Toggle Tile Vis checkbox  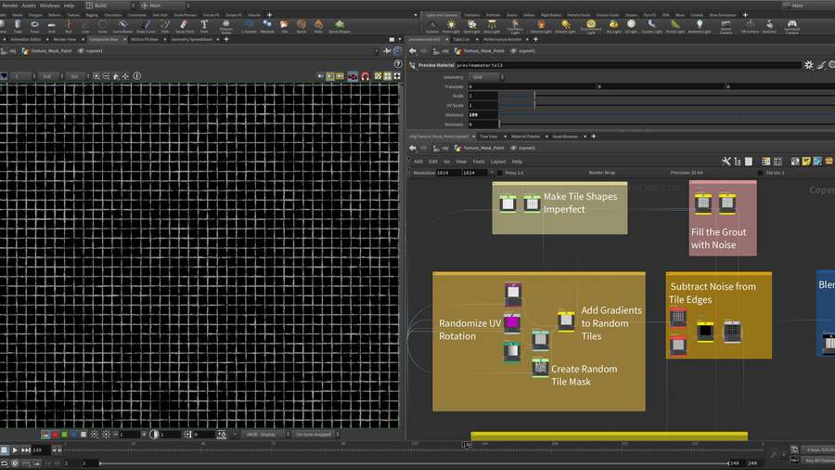(760, 173)
